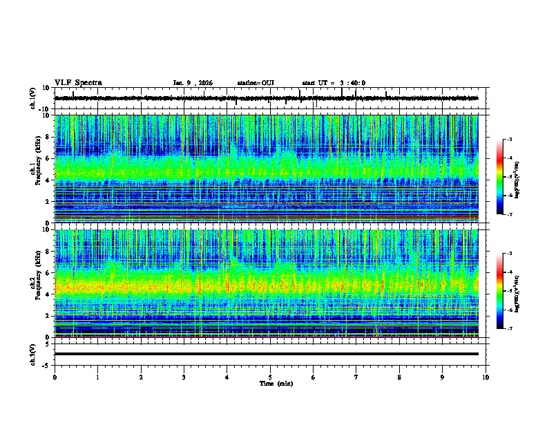This screenshot has height=423, width=547.
Task: Click the "-5" tick on the ch.3(V) axis
Action: pyautogui.click(x=46, y=366)
